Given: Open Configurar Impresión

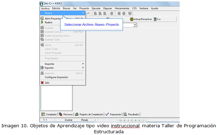Looking at the screenshot, I should (63, 77).
